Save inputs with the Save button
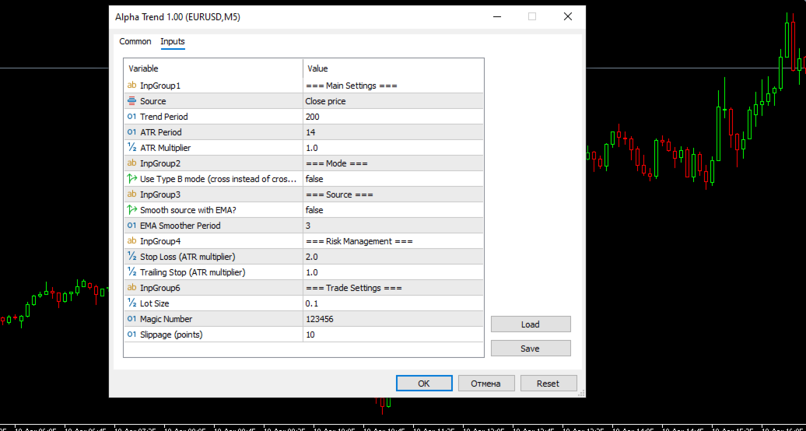Screen dimensions: 806x431 [531, 349]
